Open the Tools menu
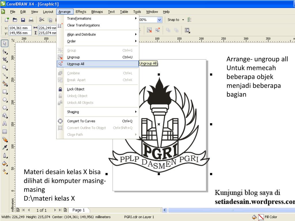Viewport: 295px width, 221px height. (137, 12)
